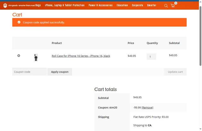Click the Apply coupon button

[60, 72]
